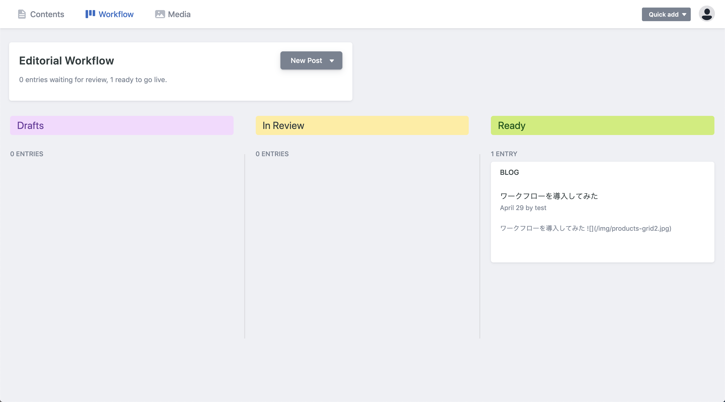The width and height of the screenshot is (725, 402).
Task: Click the entry title ワークフローを導入してみた
Action: point(549,196)
